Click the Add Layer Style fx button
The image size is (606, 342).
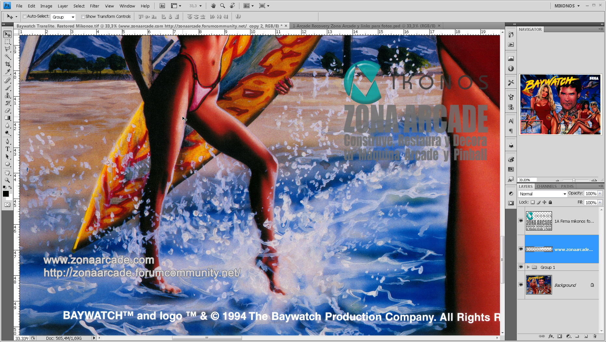click(x=551, y=336)
